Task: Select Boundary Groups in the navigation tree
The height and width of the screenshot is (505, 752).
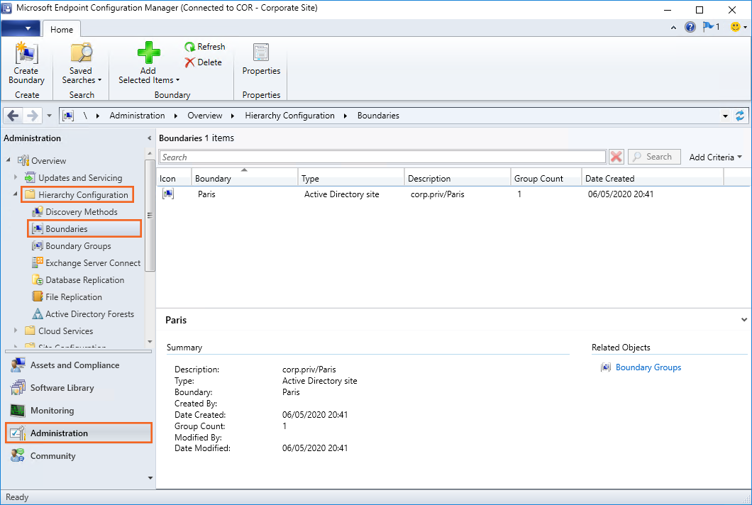Action: 78,246
